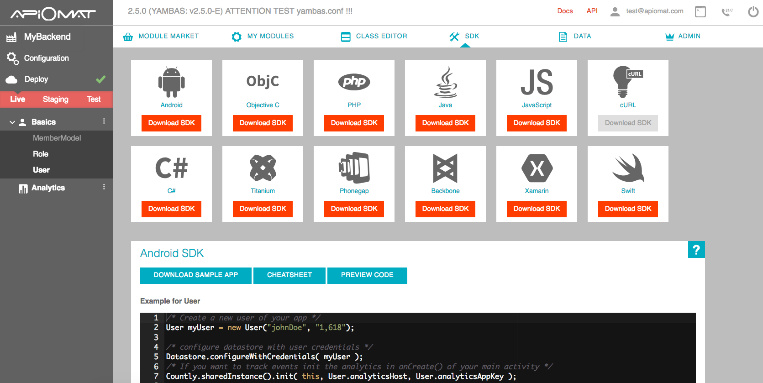Download the Objective C SDK
Image resolution: width=763 pixels, height=383 pixels.
(x=263, y=123)
